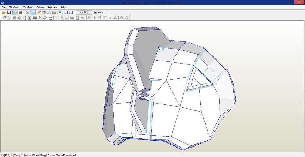The height and width of the screenshot is (157, 305).
Task: Open the Help menu
Action: tap(63, 7)
